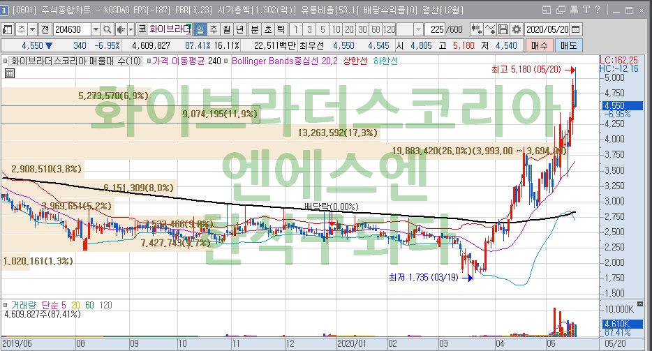Viewport: 652px width, 351px height.
Task: Toggle the Bollinger Bands legend marker
Action: point(225,61)
